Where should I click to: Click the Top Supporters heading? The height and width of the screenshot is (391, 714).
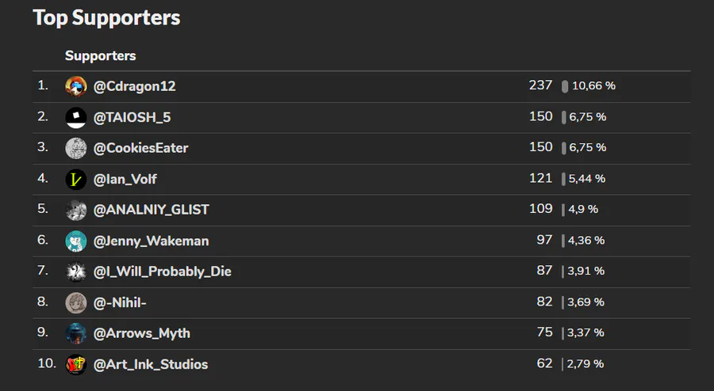pos(106,18)
